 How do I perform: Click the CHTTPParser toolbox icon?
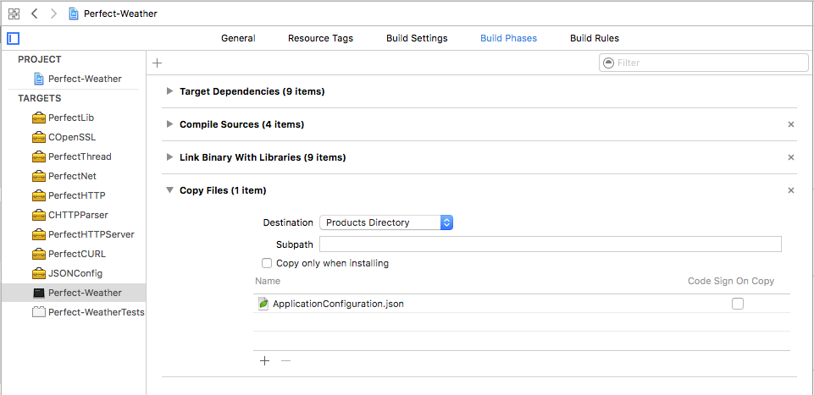39,215
